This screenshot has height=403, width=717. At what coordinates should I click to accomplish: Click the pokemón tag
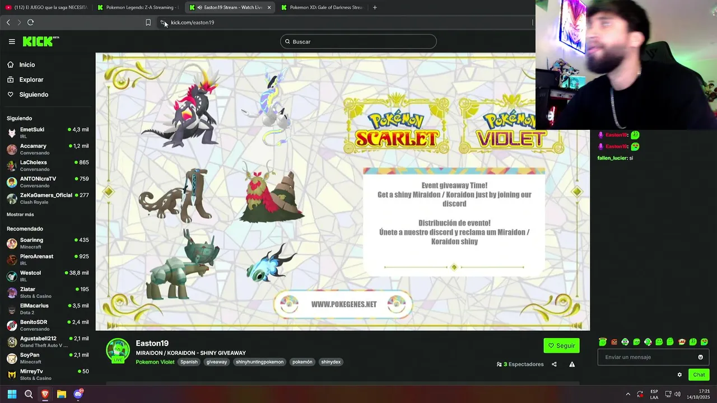[x=302, y=362]
